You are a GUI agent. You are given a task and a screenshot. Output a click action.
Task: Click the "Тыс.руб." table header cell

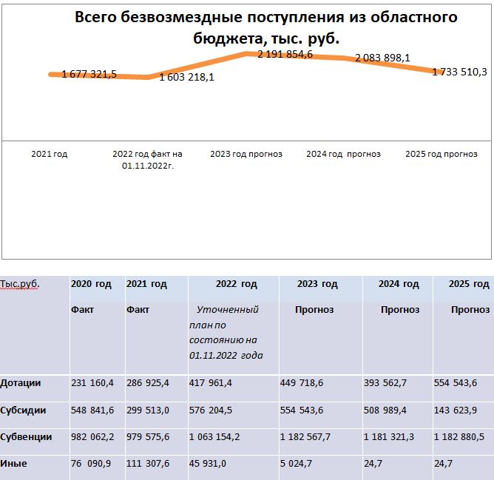(x=20, y=284)
